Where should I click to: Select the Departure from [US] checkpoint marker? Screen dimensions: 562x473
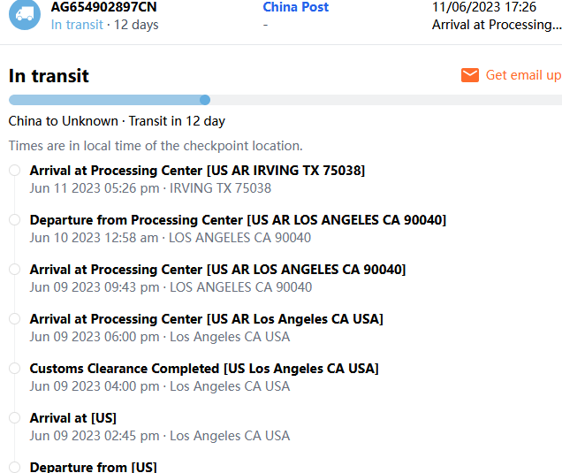coord(14,467)
